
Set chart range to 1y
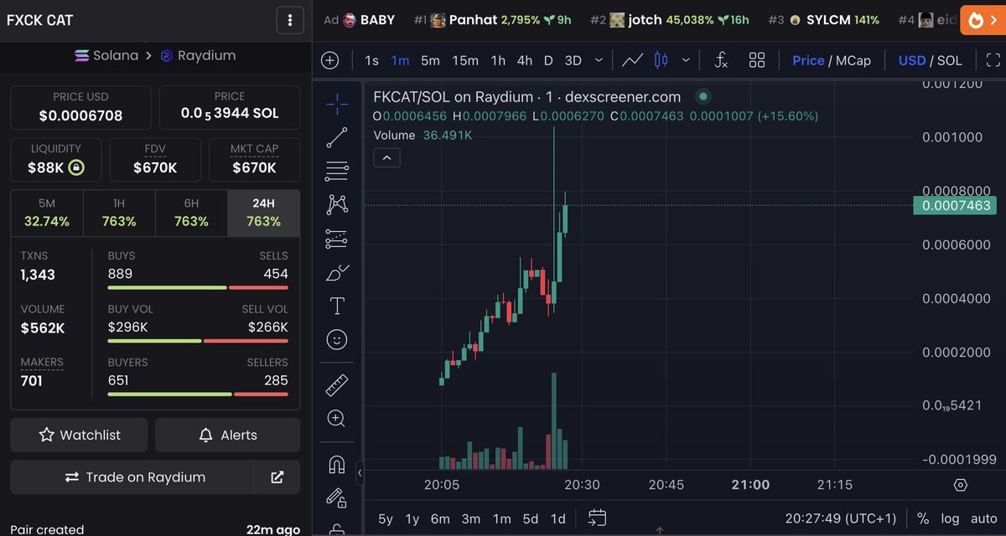412,518
